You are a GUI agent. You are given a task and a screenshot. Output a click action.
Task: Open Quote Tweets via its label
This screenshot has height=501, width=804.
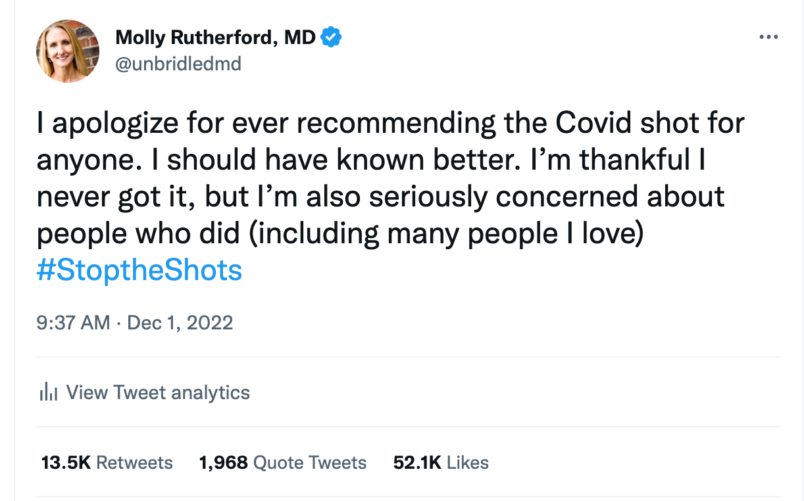pyautogui.click(x=309, y=462)
